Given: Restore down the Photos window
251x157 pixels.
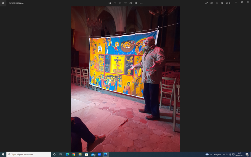Looking at the screenshot, I should [x=242, y=2].
